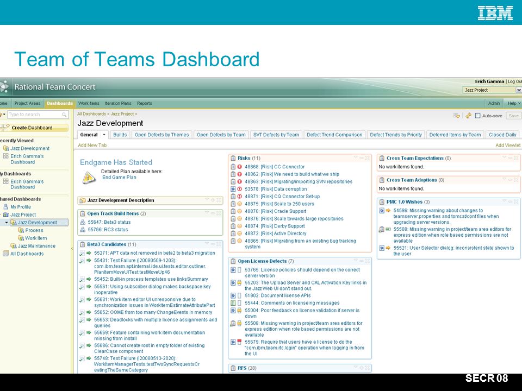This screenshot has height=391, width=522.
Task: Click the Create Dashboard button
Action: coord(34,128)
